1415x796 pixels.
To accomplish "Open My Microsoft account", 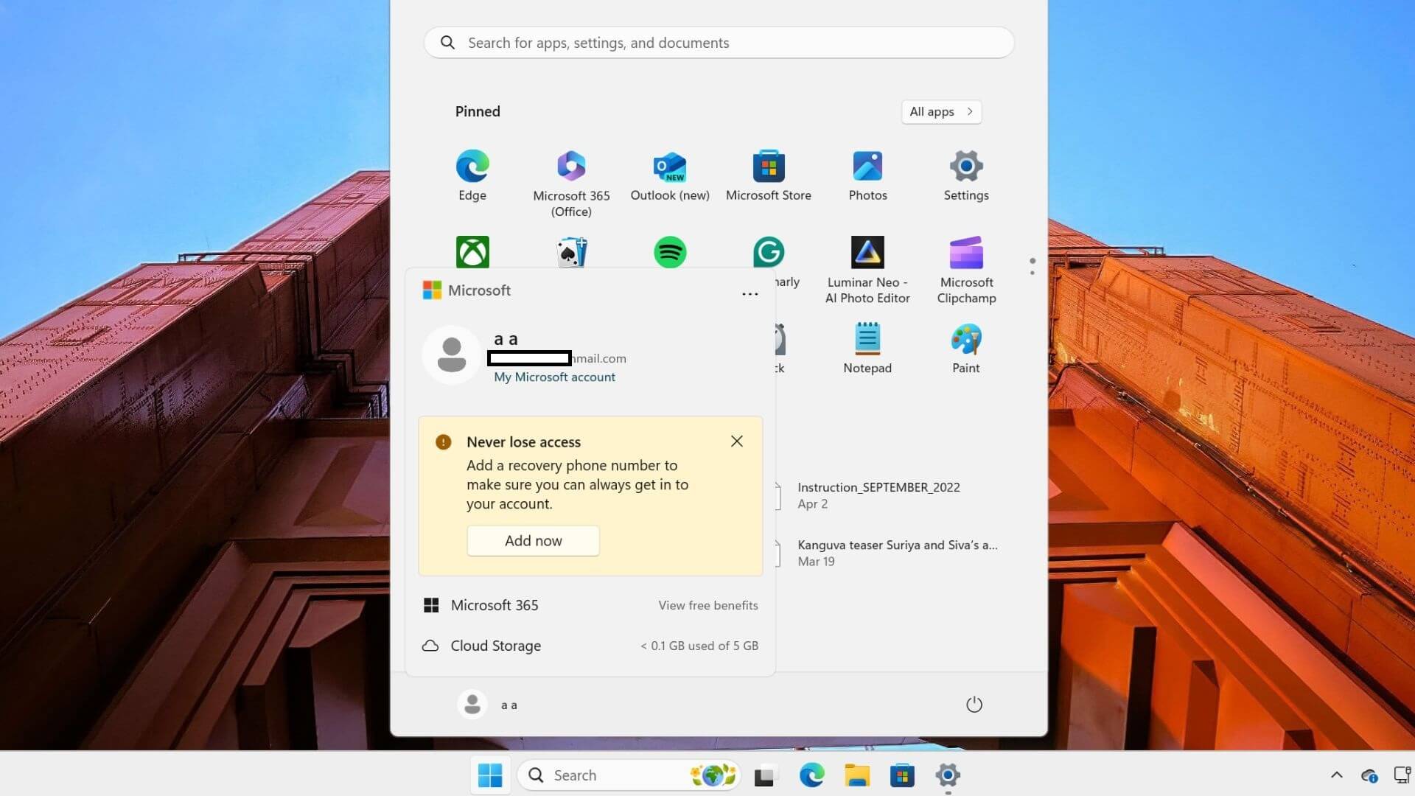I will [x=555, y=377].
